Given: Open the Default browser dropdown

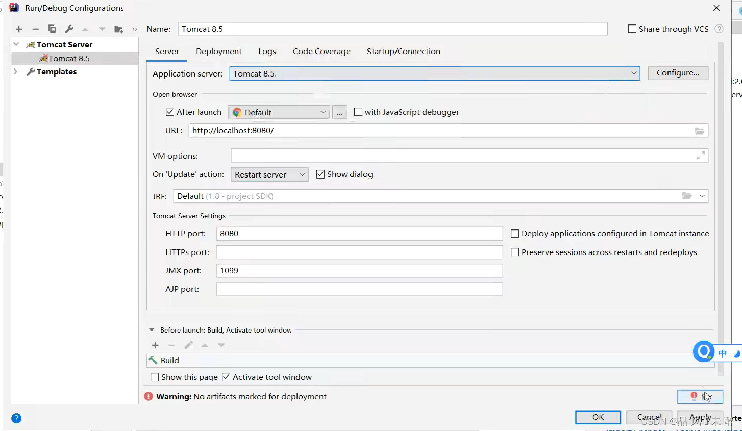Looking at the screenshot, I should click(x=279, y=112).
